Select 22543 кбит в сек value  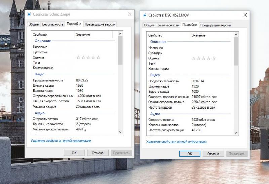click(204, 102)
